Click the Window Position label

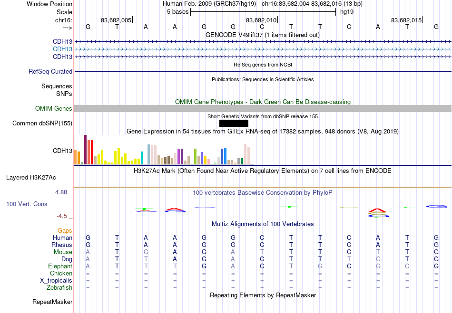click(x=49, y=4)
